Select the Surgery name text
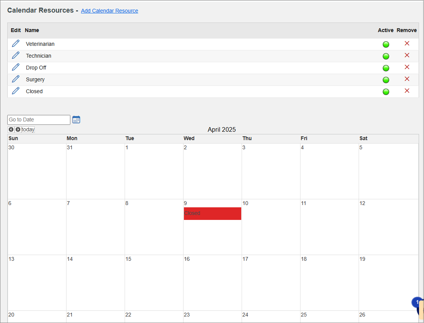 35,80
